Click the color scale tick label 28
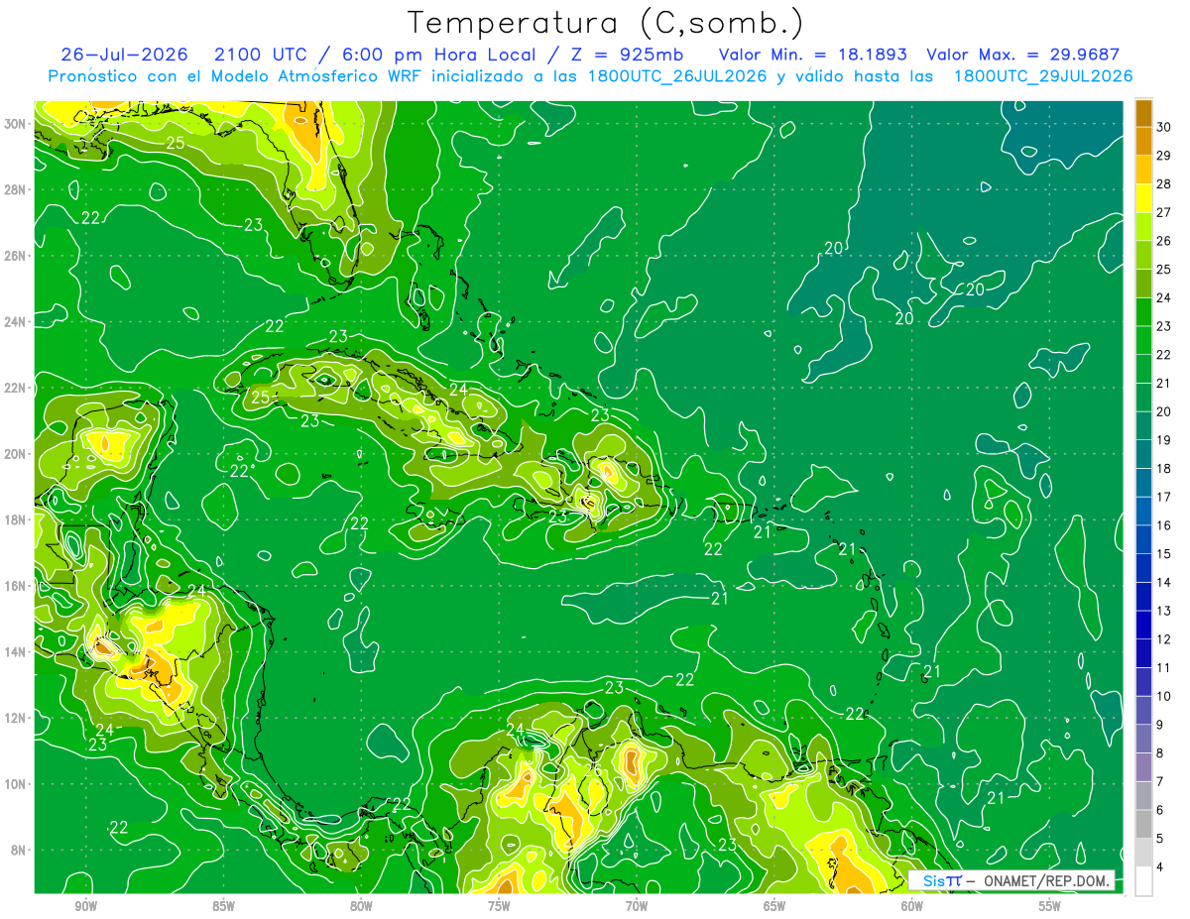 tap(1164, 183)
